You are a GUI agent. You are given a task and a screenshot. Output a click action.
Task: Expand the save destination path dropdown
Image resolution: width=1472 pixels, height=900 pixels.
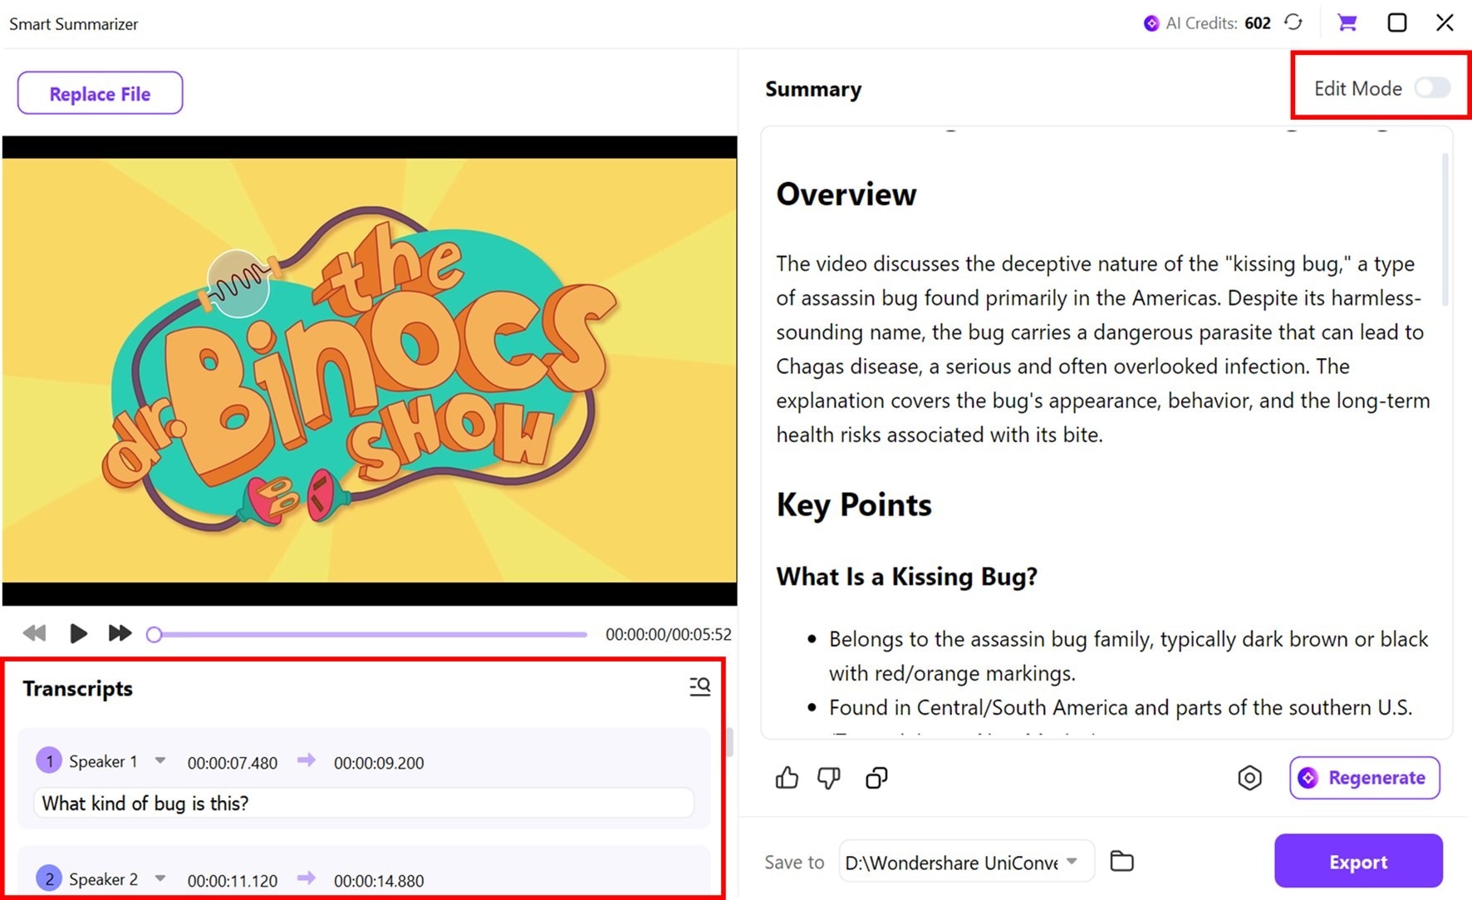pos(1074,862)
